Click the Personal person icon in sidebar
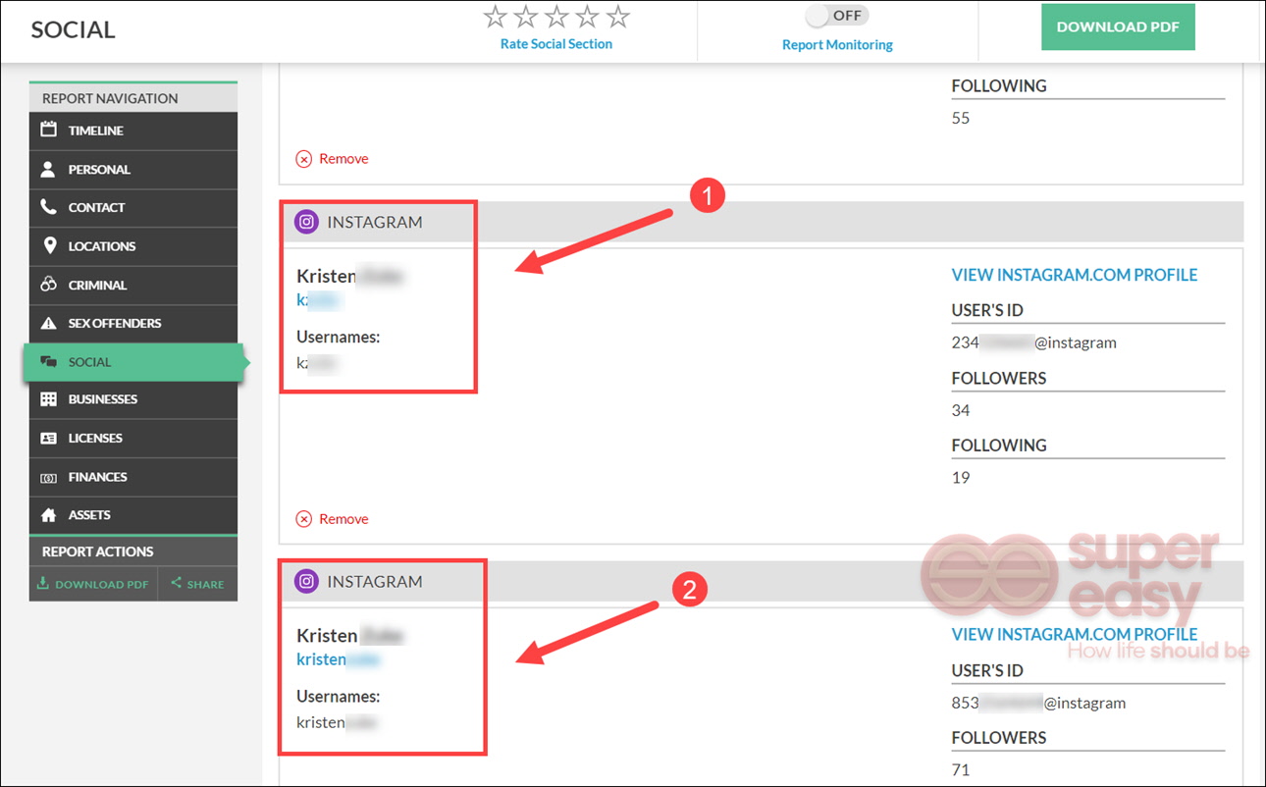The image size is (1266, 787). (48, 169)
